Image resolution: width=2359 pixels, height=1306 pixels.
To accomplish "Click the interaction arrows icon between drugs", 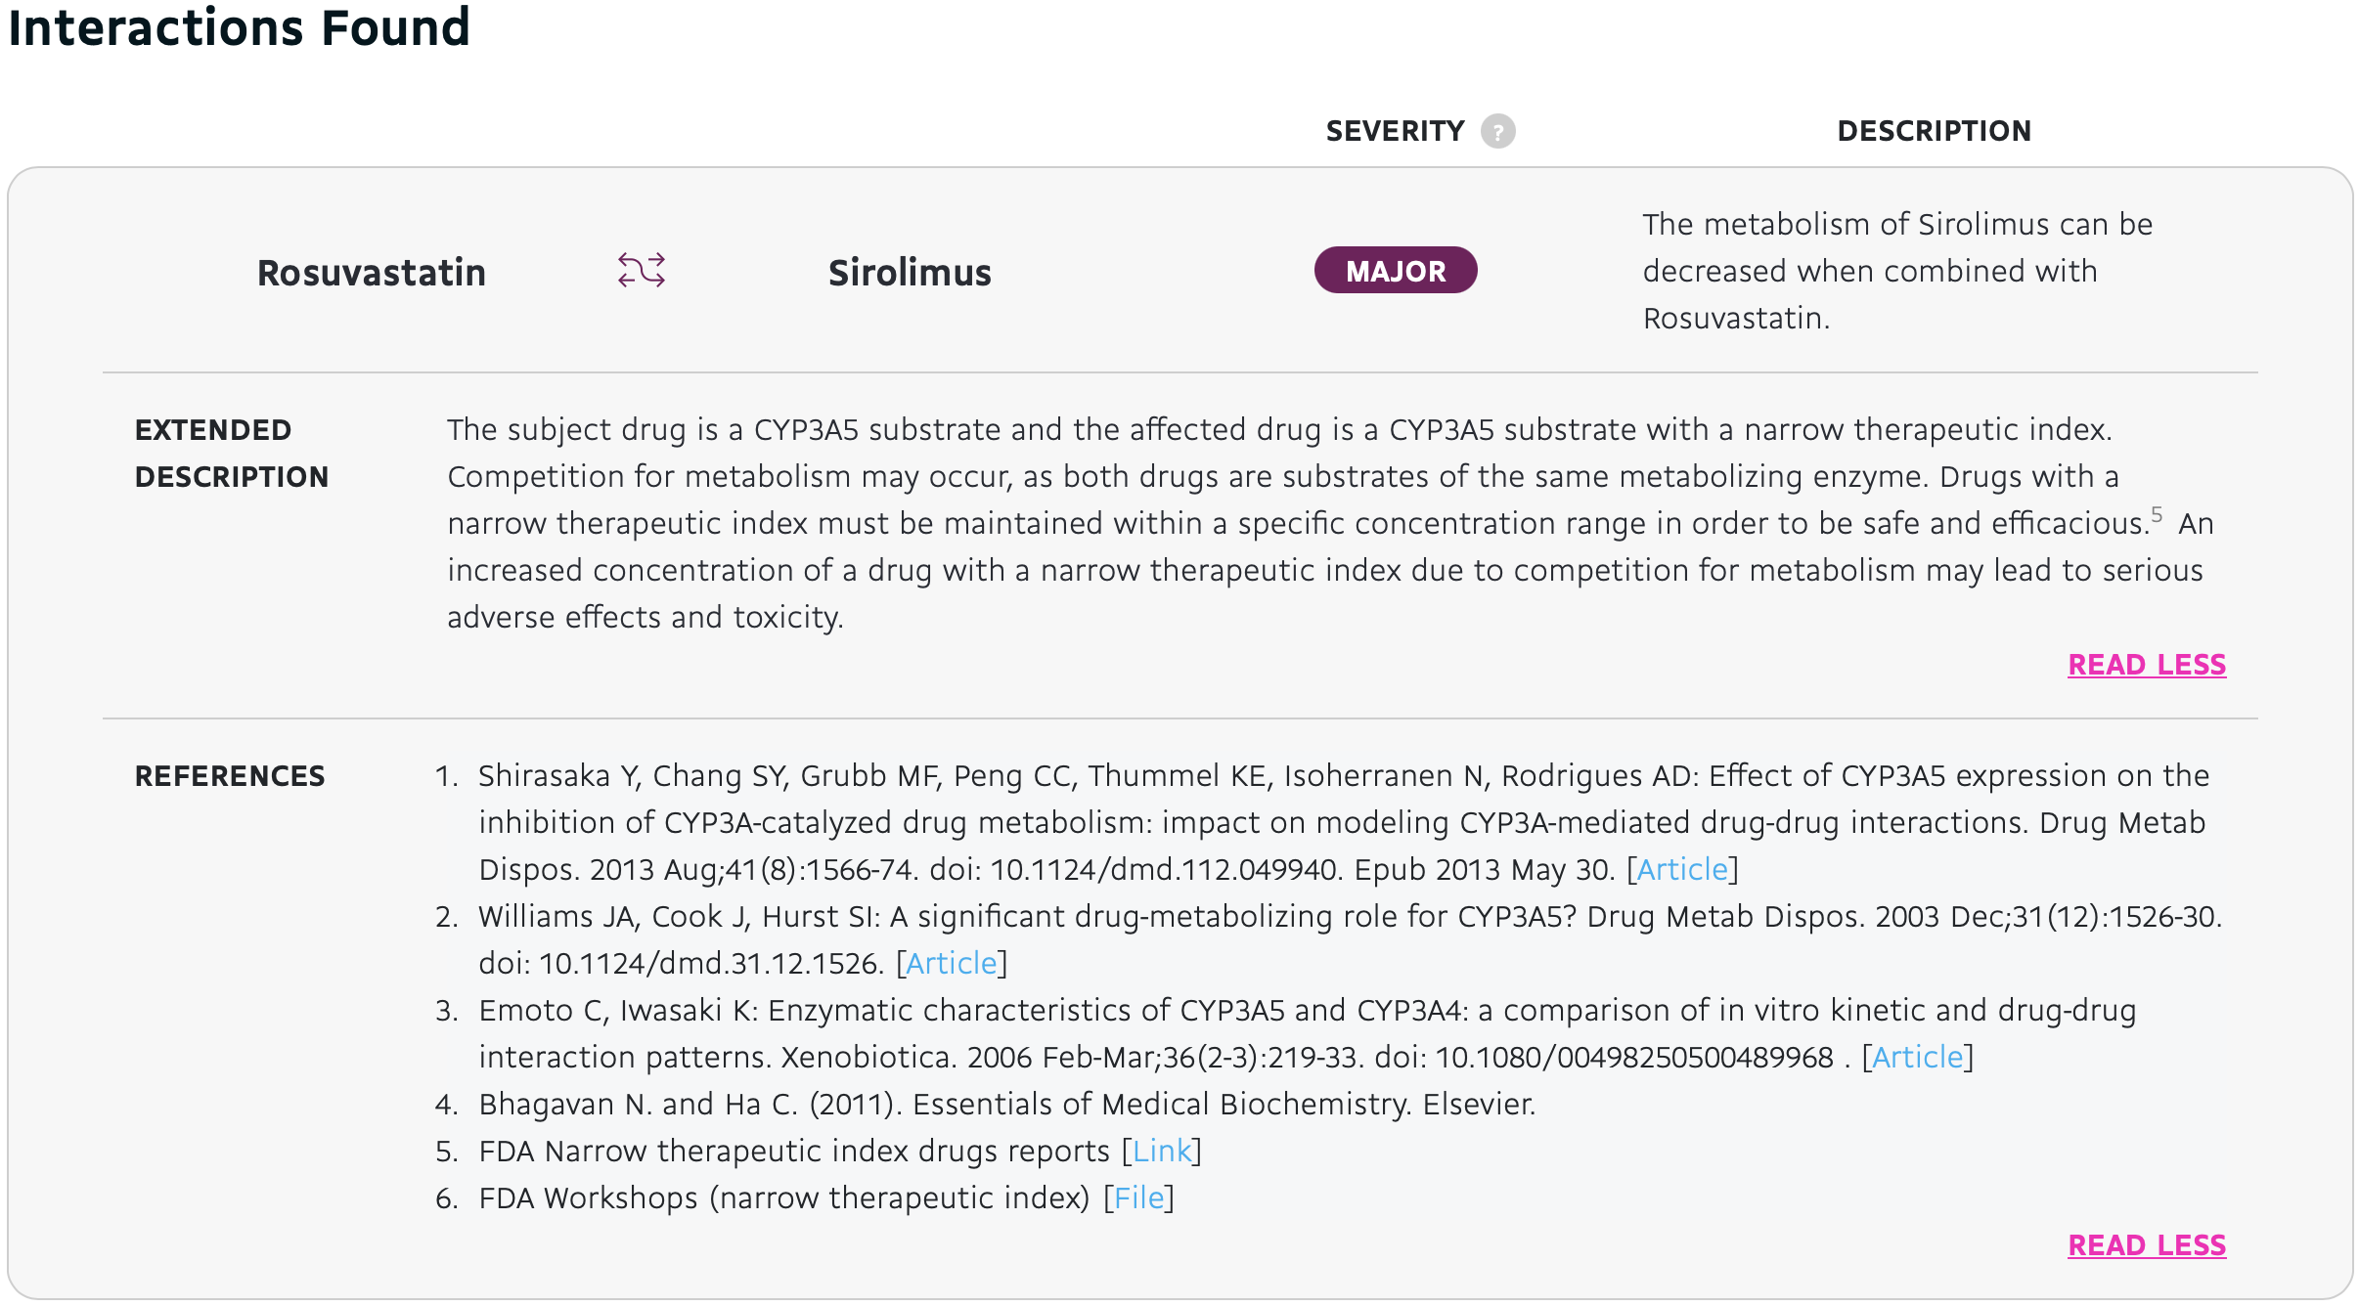I will click(642, 271).
